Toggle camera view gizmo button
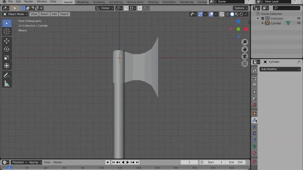Viewport: 303px width, 170px height. click(245, 56)
